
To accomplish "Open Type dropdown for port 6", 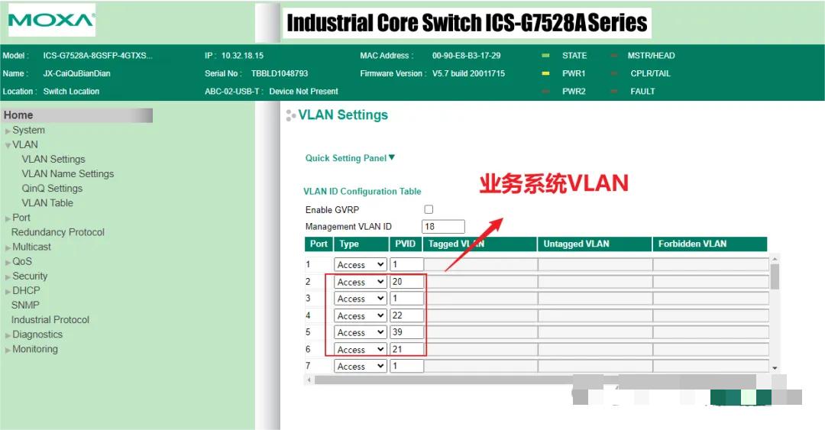I will point(361,349).
